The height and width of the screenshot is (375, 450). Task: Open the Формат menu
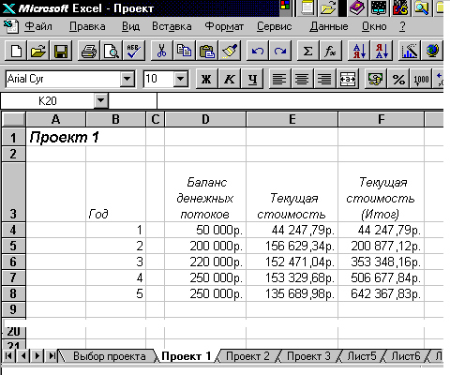[x=224, y=26]
